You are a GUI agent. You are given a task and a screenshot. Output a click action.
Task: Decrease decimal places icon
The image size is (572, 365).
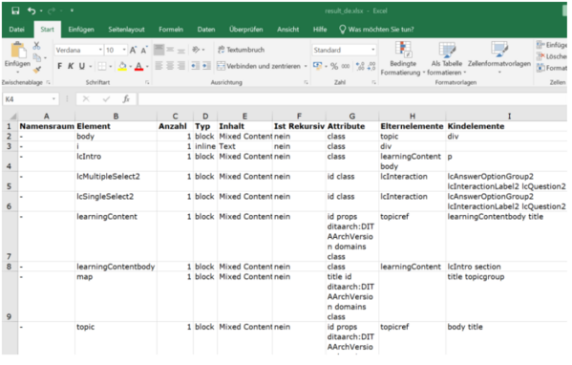coord(371,67)
